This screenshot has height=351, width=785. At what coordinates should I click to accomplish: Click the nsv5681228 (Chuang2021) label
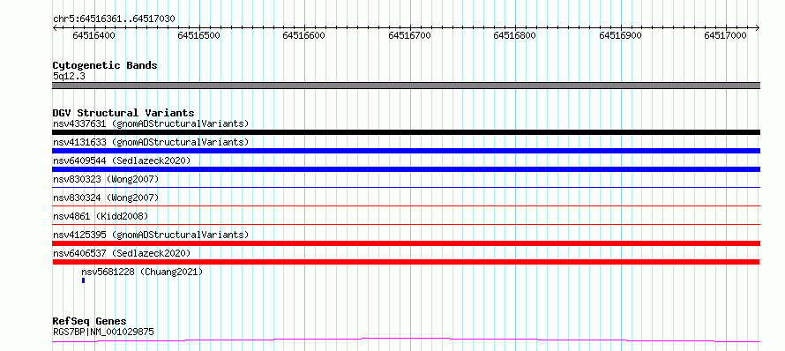142,272
